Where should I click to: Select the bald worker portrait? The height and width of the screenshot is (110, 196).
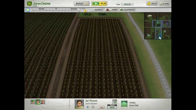(x=43, y=102)
